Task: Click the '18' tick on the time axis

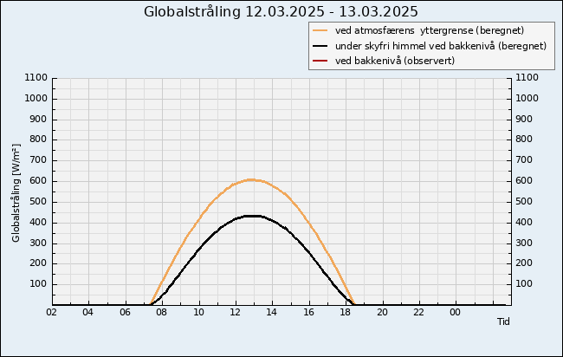Action: coord(345,313)
